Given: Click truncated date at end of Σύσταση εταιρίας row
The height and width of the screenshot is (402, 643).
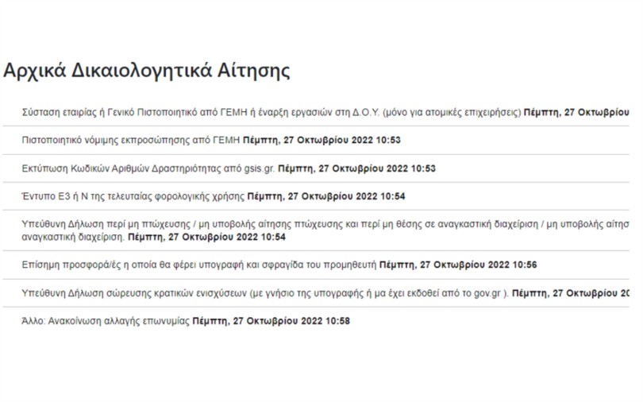Looking at the screenshot, I should (x=576, y=112).
